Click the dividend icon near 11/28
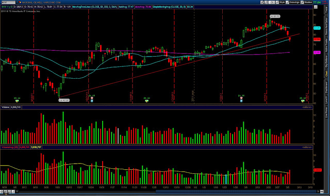The height and width of the screenshot is (196, 330). tap(146, 101)
